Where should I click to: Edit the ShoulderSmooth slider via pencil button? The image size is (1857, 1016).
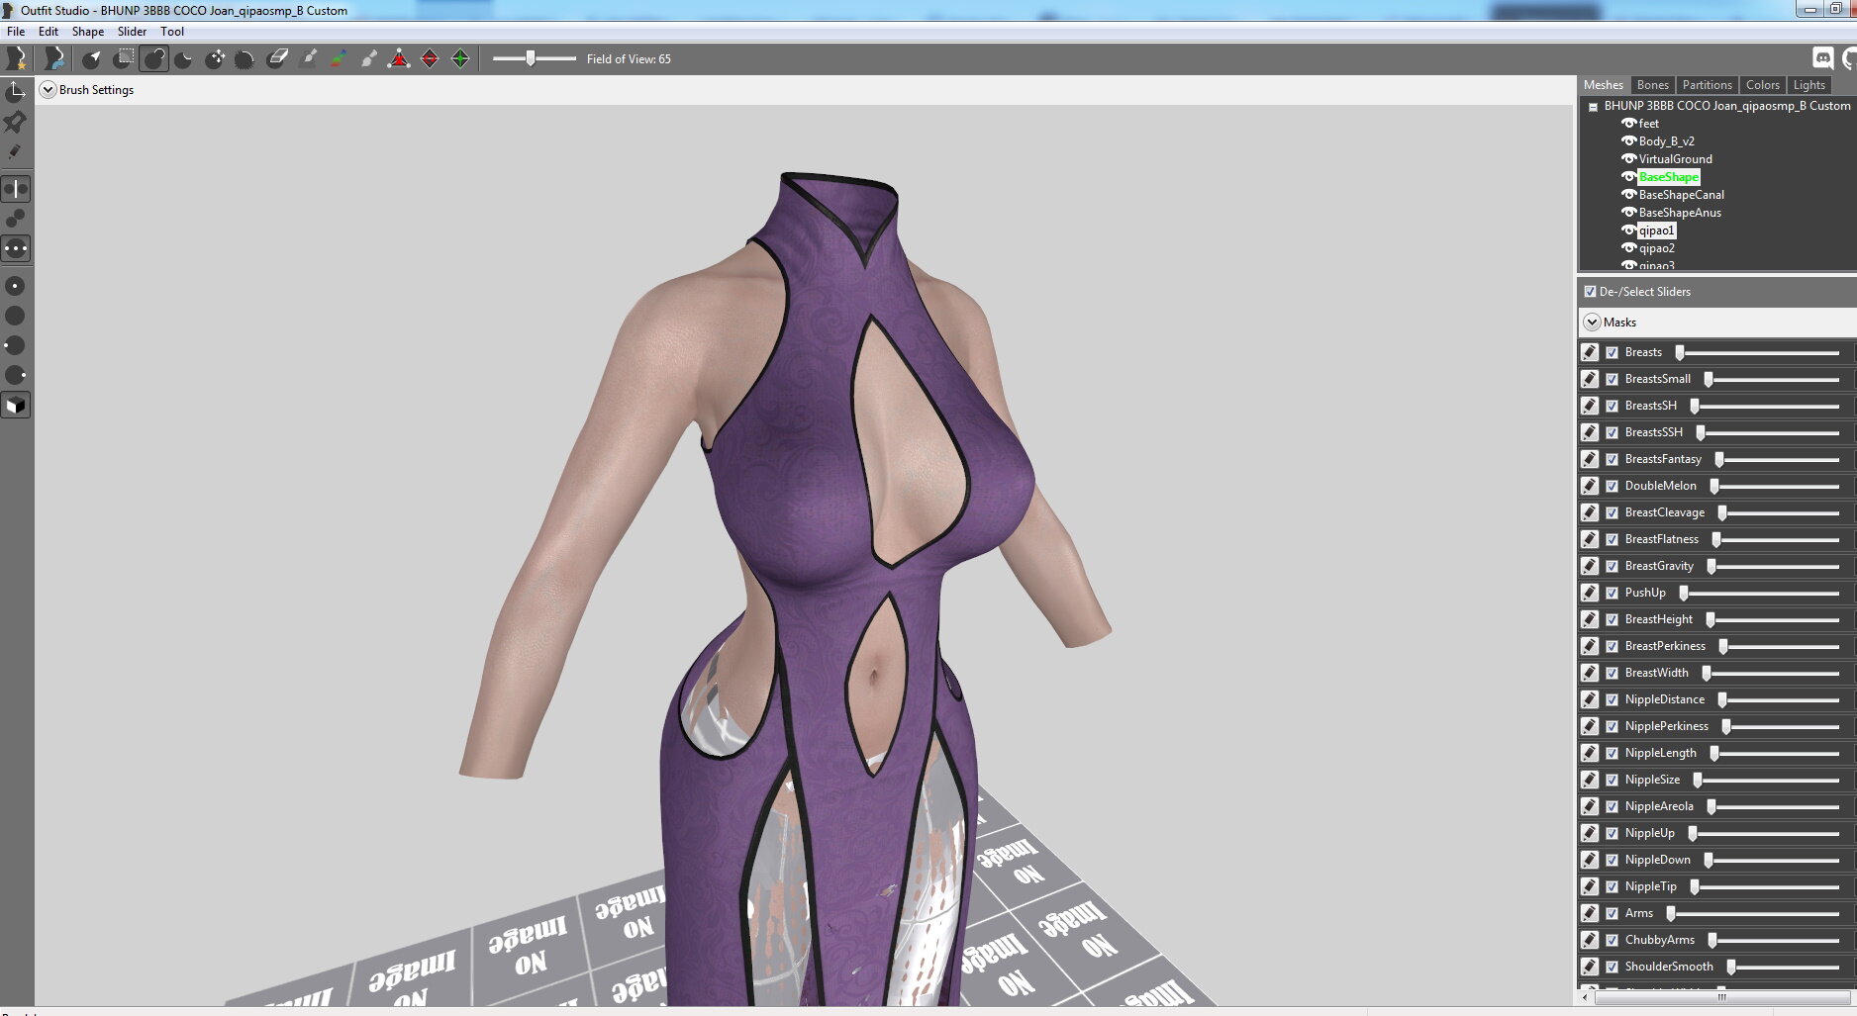[x=1589, y=967]
